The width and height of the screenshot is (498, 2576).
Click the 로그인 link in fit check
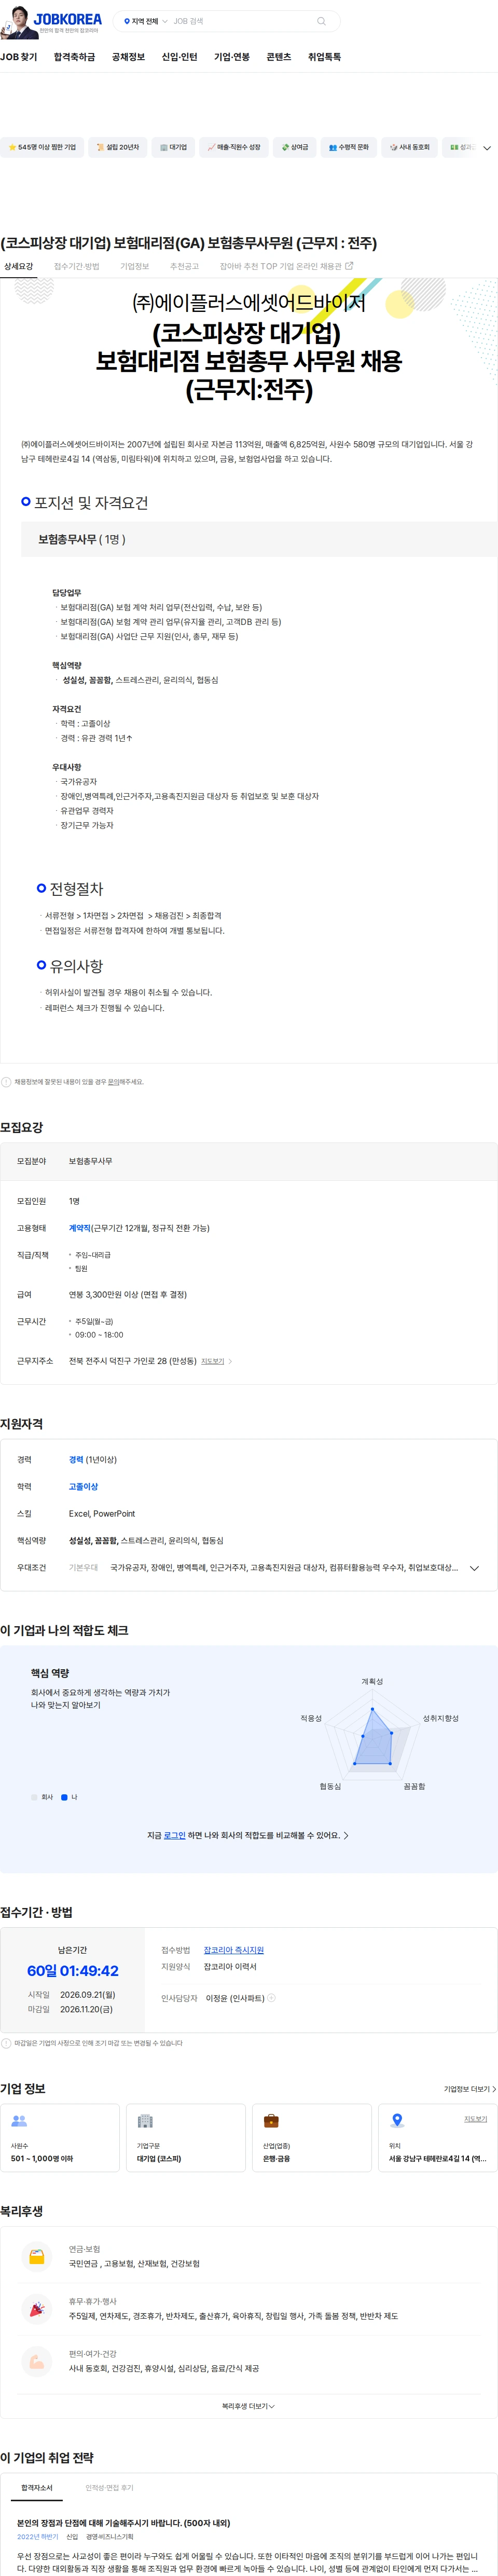(x=174, y=1836)
